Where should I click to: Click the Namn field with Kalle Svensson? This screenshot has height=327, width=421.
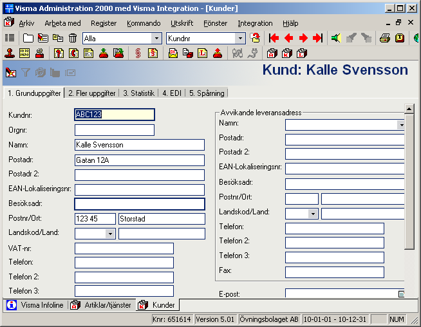pyautogui.click(x=140, y=145)
